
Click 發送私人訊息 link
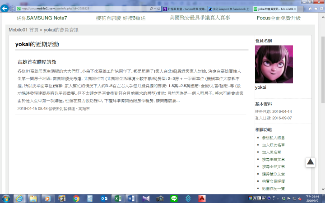pos(273,138)
